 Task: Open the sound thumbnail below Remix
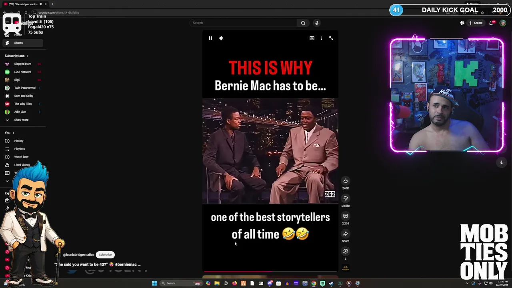tap(346, 268)
